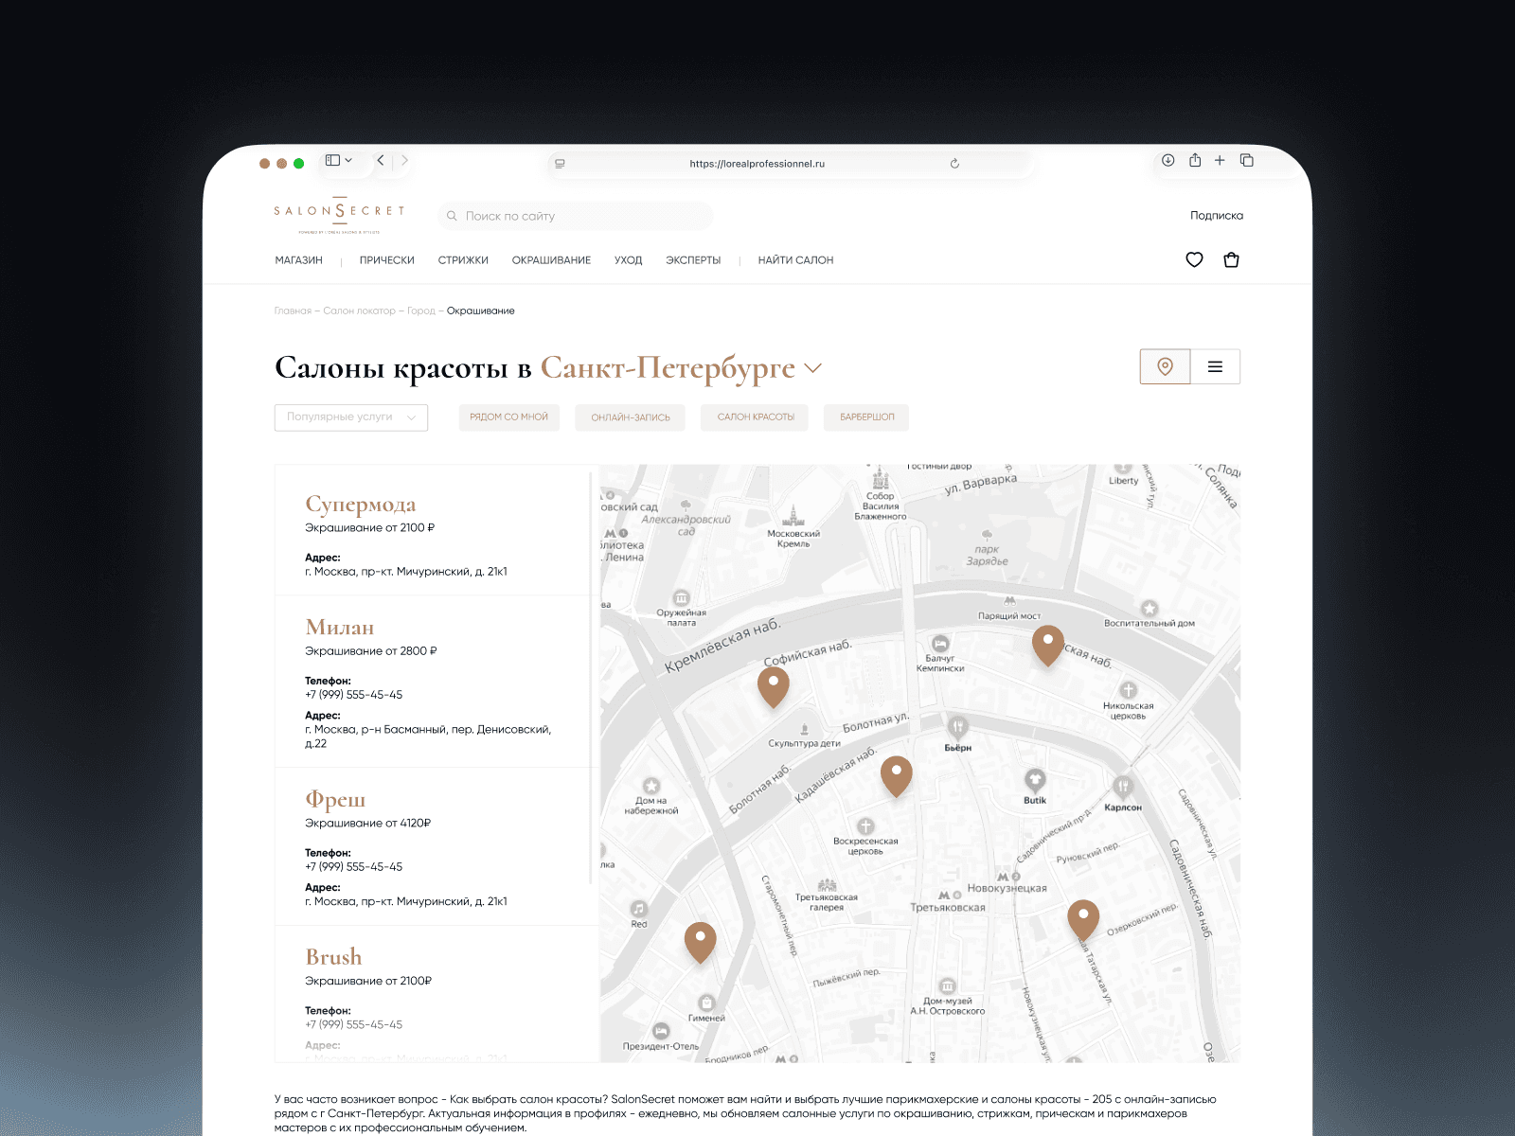Click the map pin below Парящий мост
Image resolution: width=1515 pixels, height=1136 pixels.
pyautogui.click(x=1048, y=647)
